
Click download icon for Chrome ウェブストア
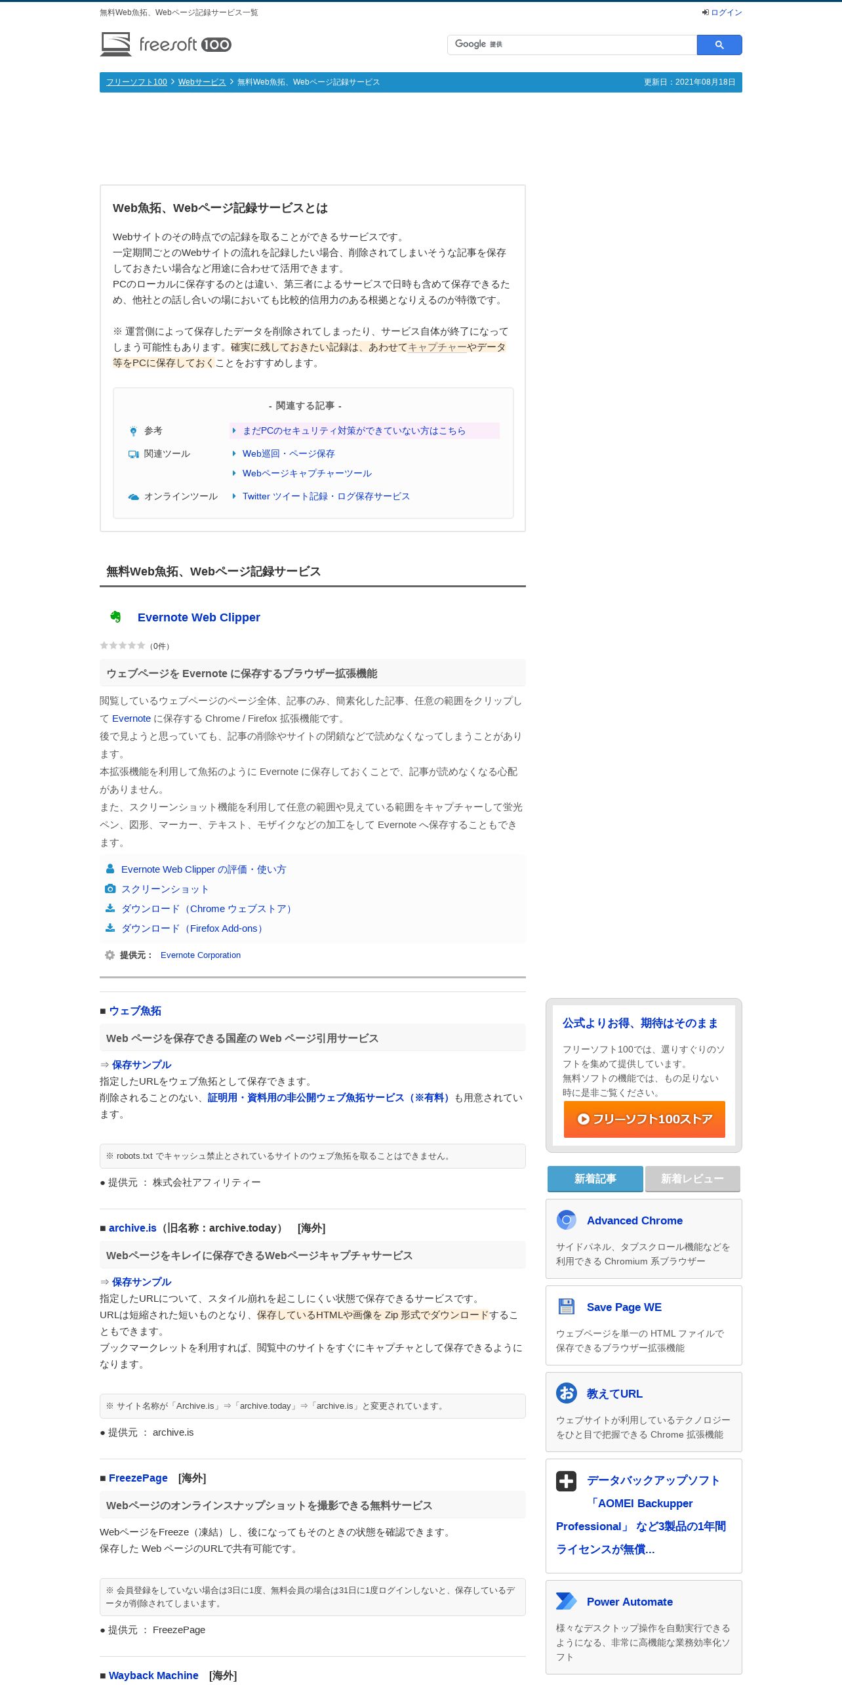pos(110,908)
